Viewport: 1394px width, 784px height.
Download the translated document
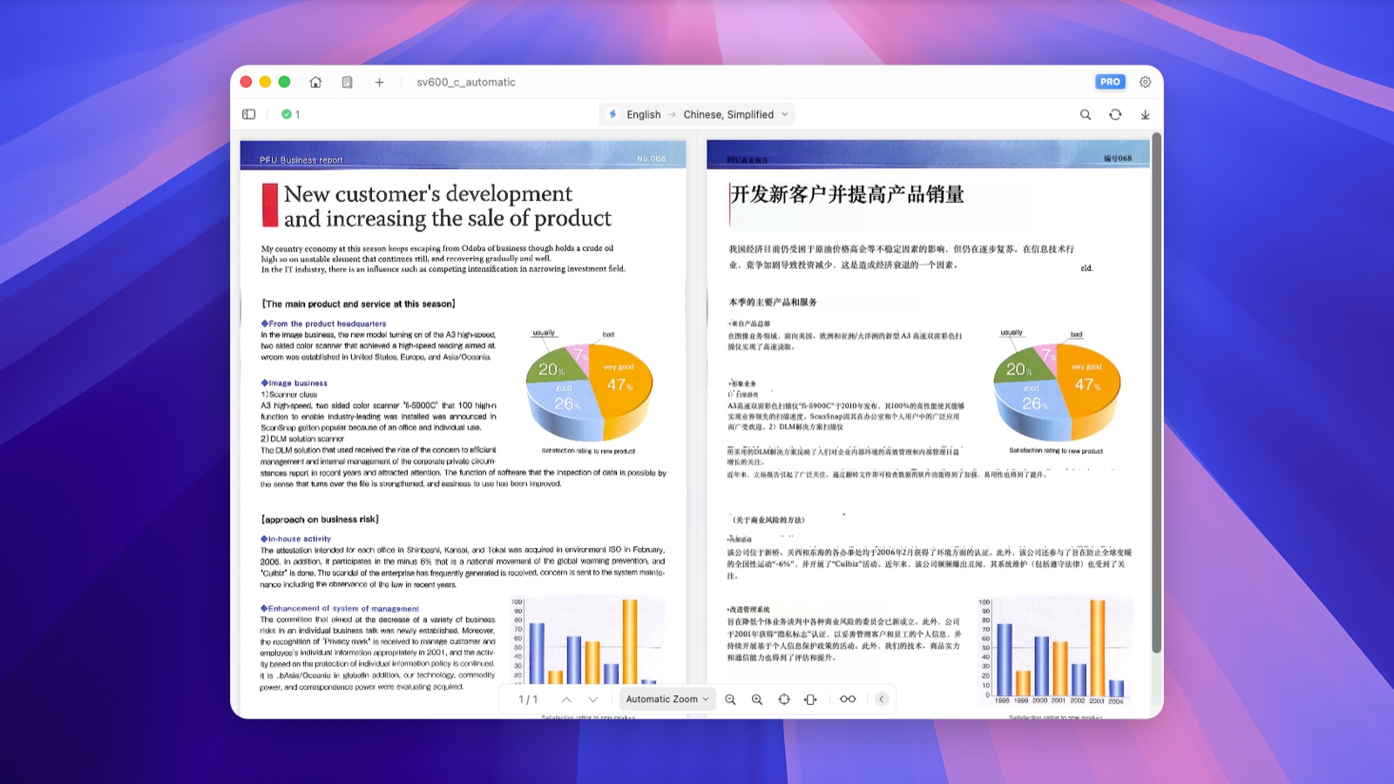(x=1145, y=114)
